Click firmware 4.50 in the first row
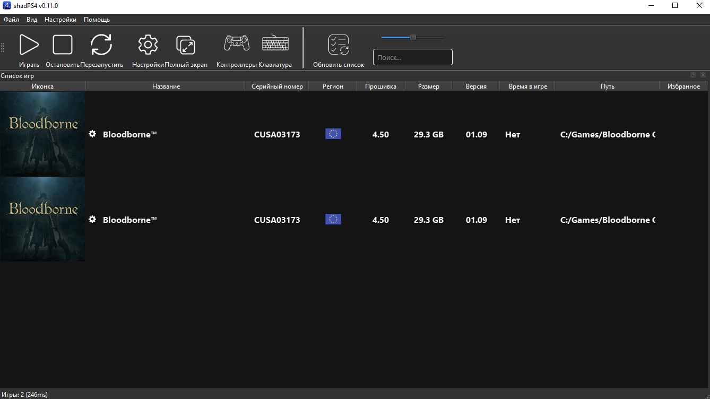 [x=380, y=134]
